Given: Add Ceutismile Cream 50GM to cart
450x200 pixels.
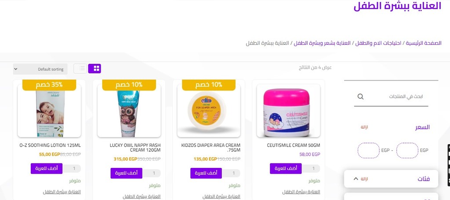Looking at the screenshot, I should click(x=286, y=168).
